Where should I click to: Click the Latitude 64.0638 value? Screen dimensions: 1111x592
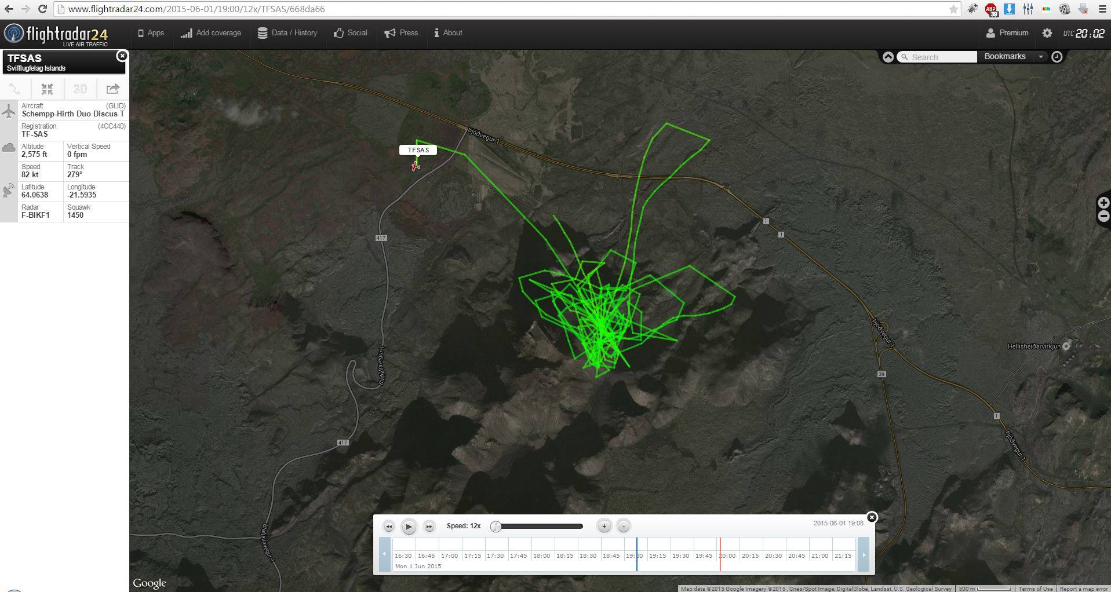35,195
